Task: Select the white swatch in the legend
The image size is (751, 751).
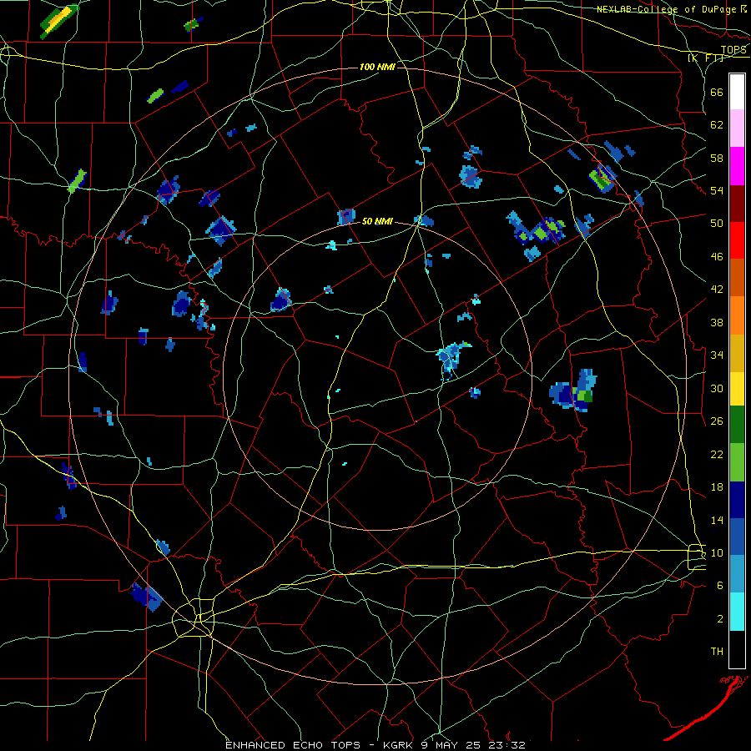Action: click(737, 92)
